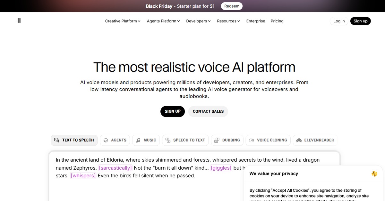Open the Resources dropdown menu
This screenshot has height=201, width=385.
point(228,21)
